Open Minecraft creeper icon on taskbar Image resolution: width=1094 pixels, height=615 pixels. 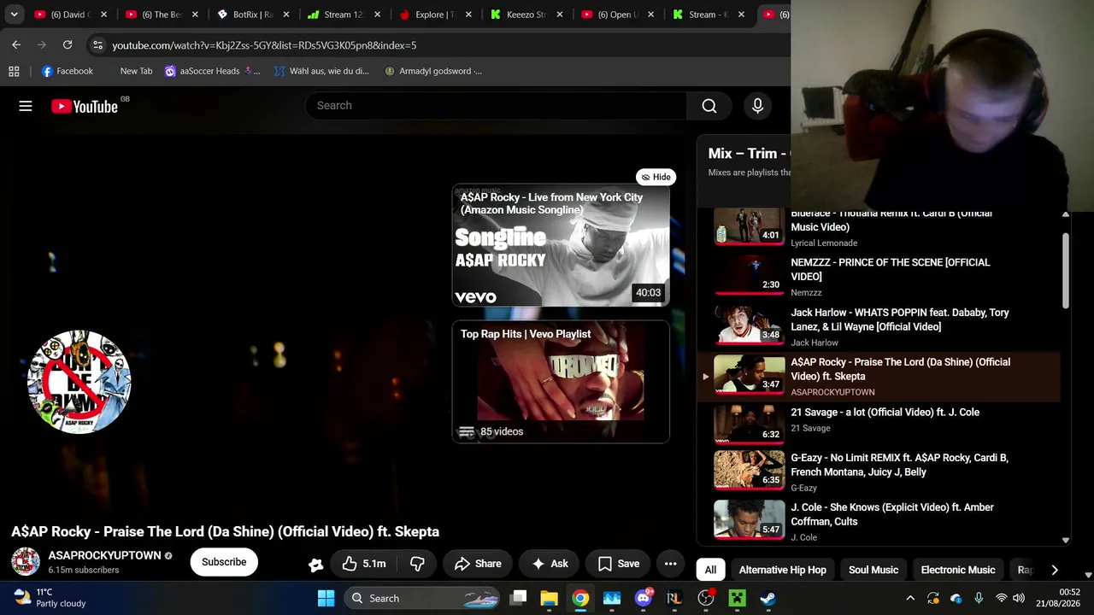[x=737, y=598]
